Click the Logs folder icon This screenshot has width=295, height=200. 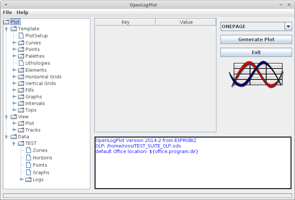(28, 180)
